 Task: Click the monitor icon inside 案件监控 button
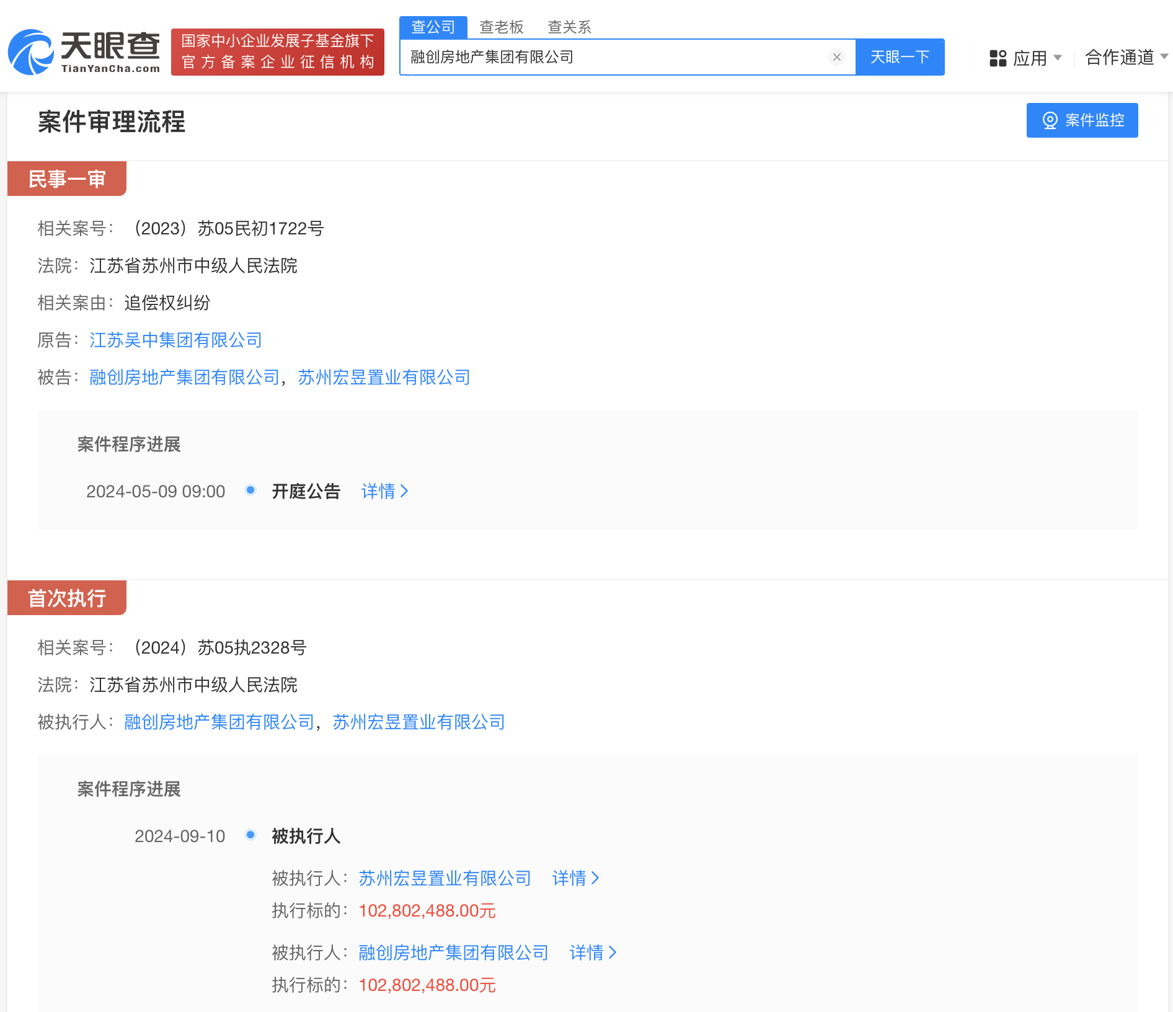[1049, 120]
